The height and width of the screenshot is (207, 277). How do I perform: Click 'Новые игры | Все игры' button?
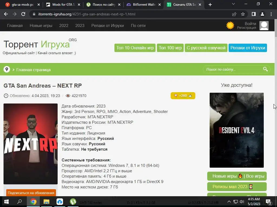click(237, 176)
